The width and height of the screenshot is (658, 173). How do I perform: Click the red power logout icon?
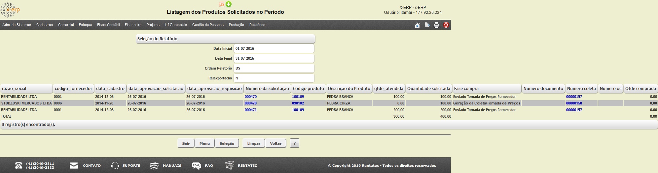pos(446,25)
